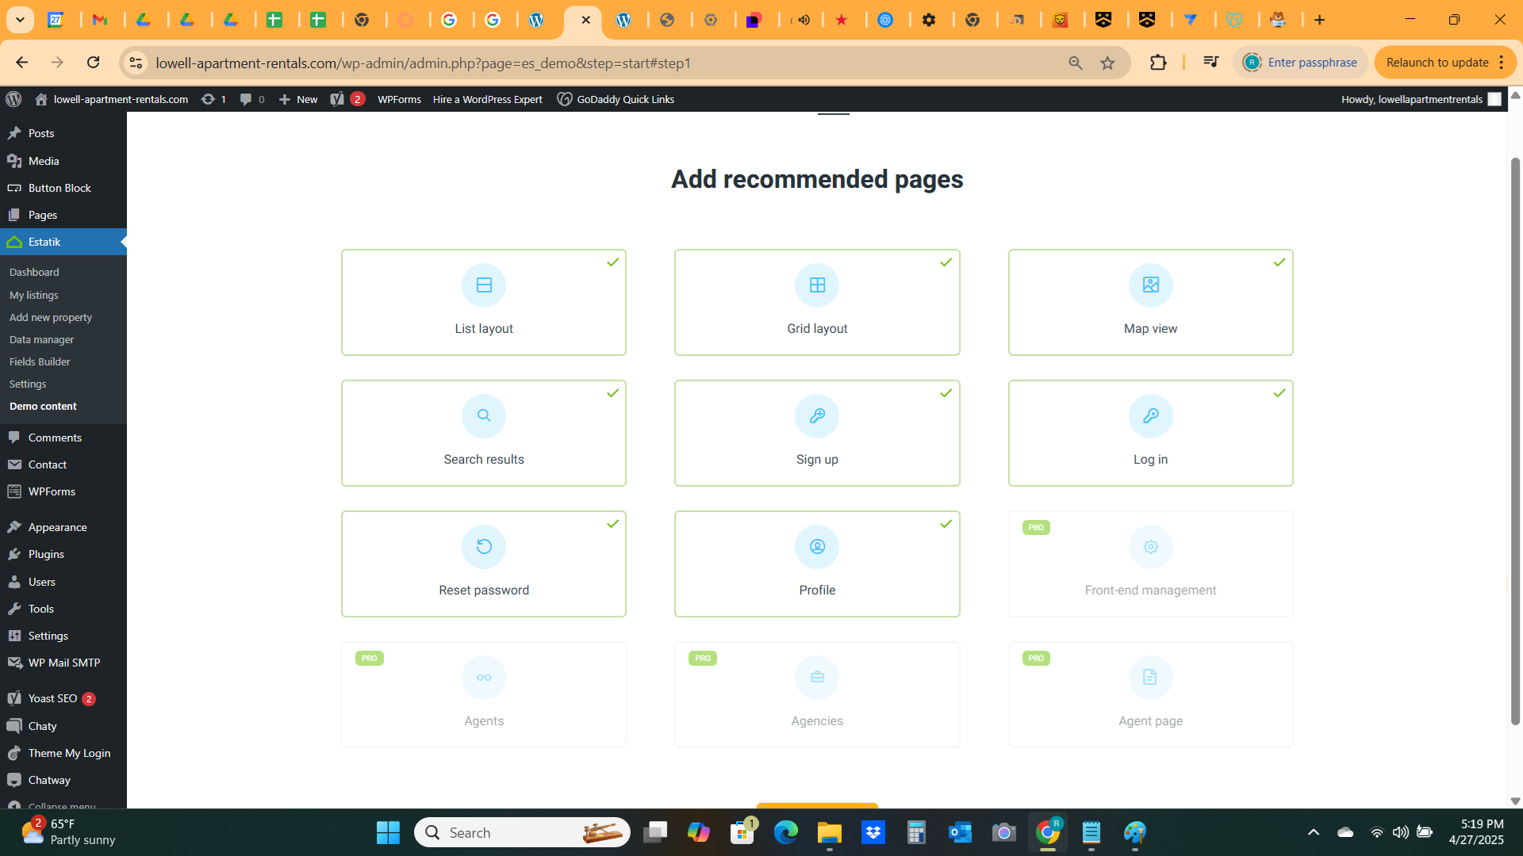
Task: Open Plugins menu
Action: click(x=63, y=554)
